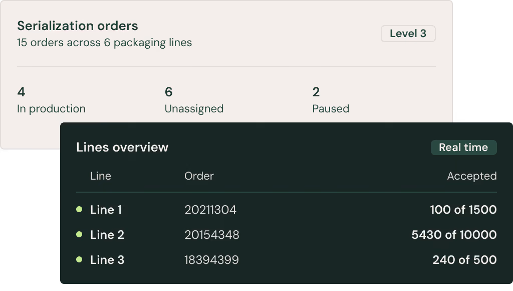Sort by the Accepted column header
This screenshot has width=513, height=291.
coord(472,176)
